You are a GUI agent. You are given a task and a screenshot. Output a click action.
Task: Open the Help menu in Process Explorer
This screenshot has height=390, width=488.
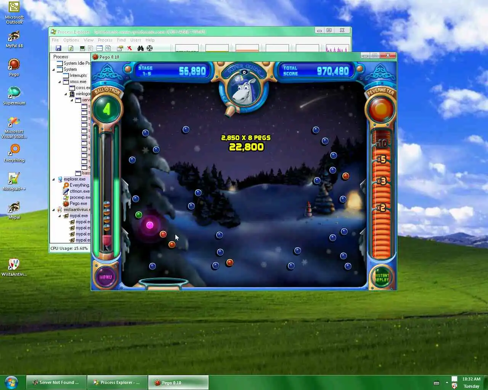point(150,40)
